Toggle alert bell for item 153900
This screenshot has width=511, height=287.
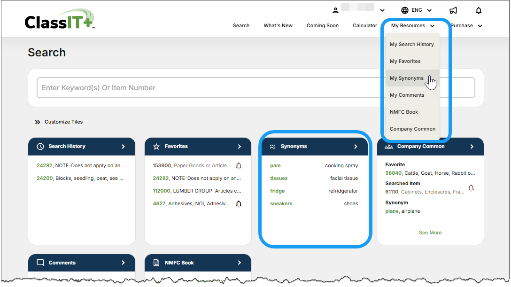click(x=239, y=166)
